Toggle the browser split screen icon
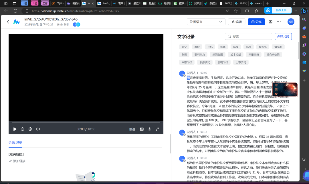309x184 pixels. pyautogui.click(x=247, y=11)
